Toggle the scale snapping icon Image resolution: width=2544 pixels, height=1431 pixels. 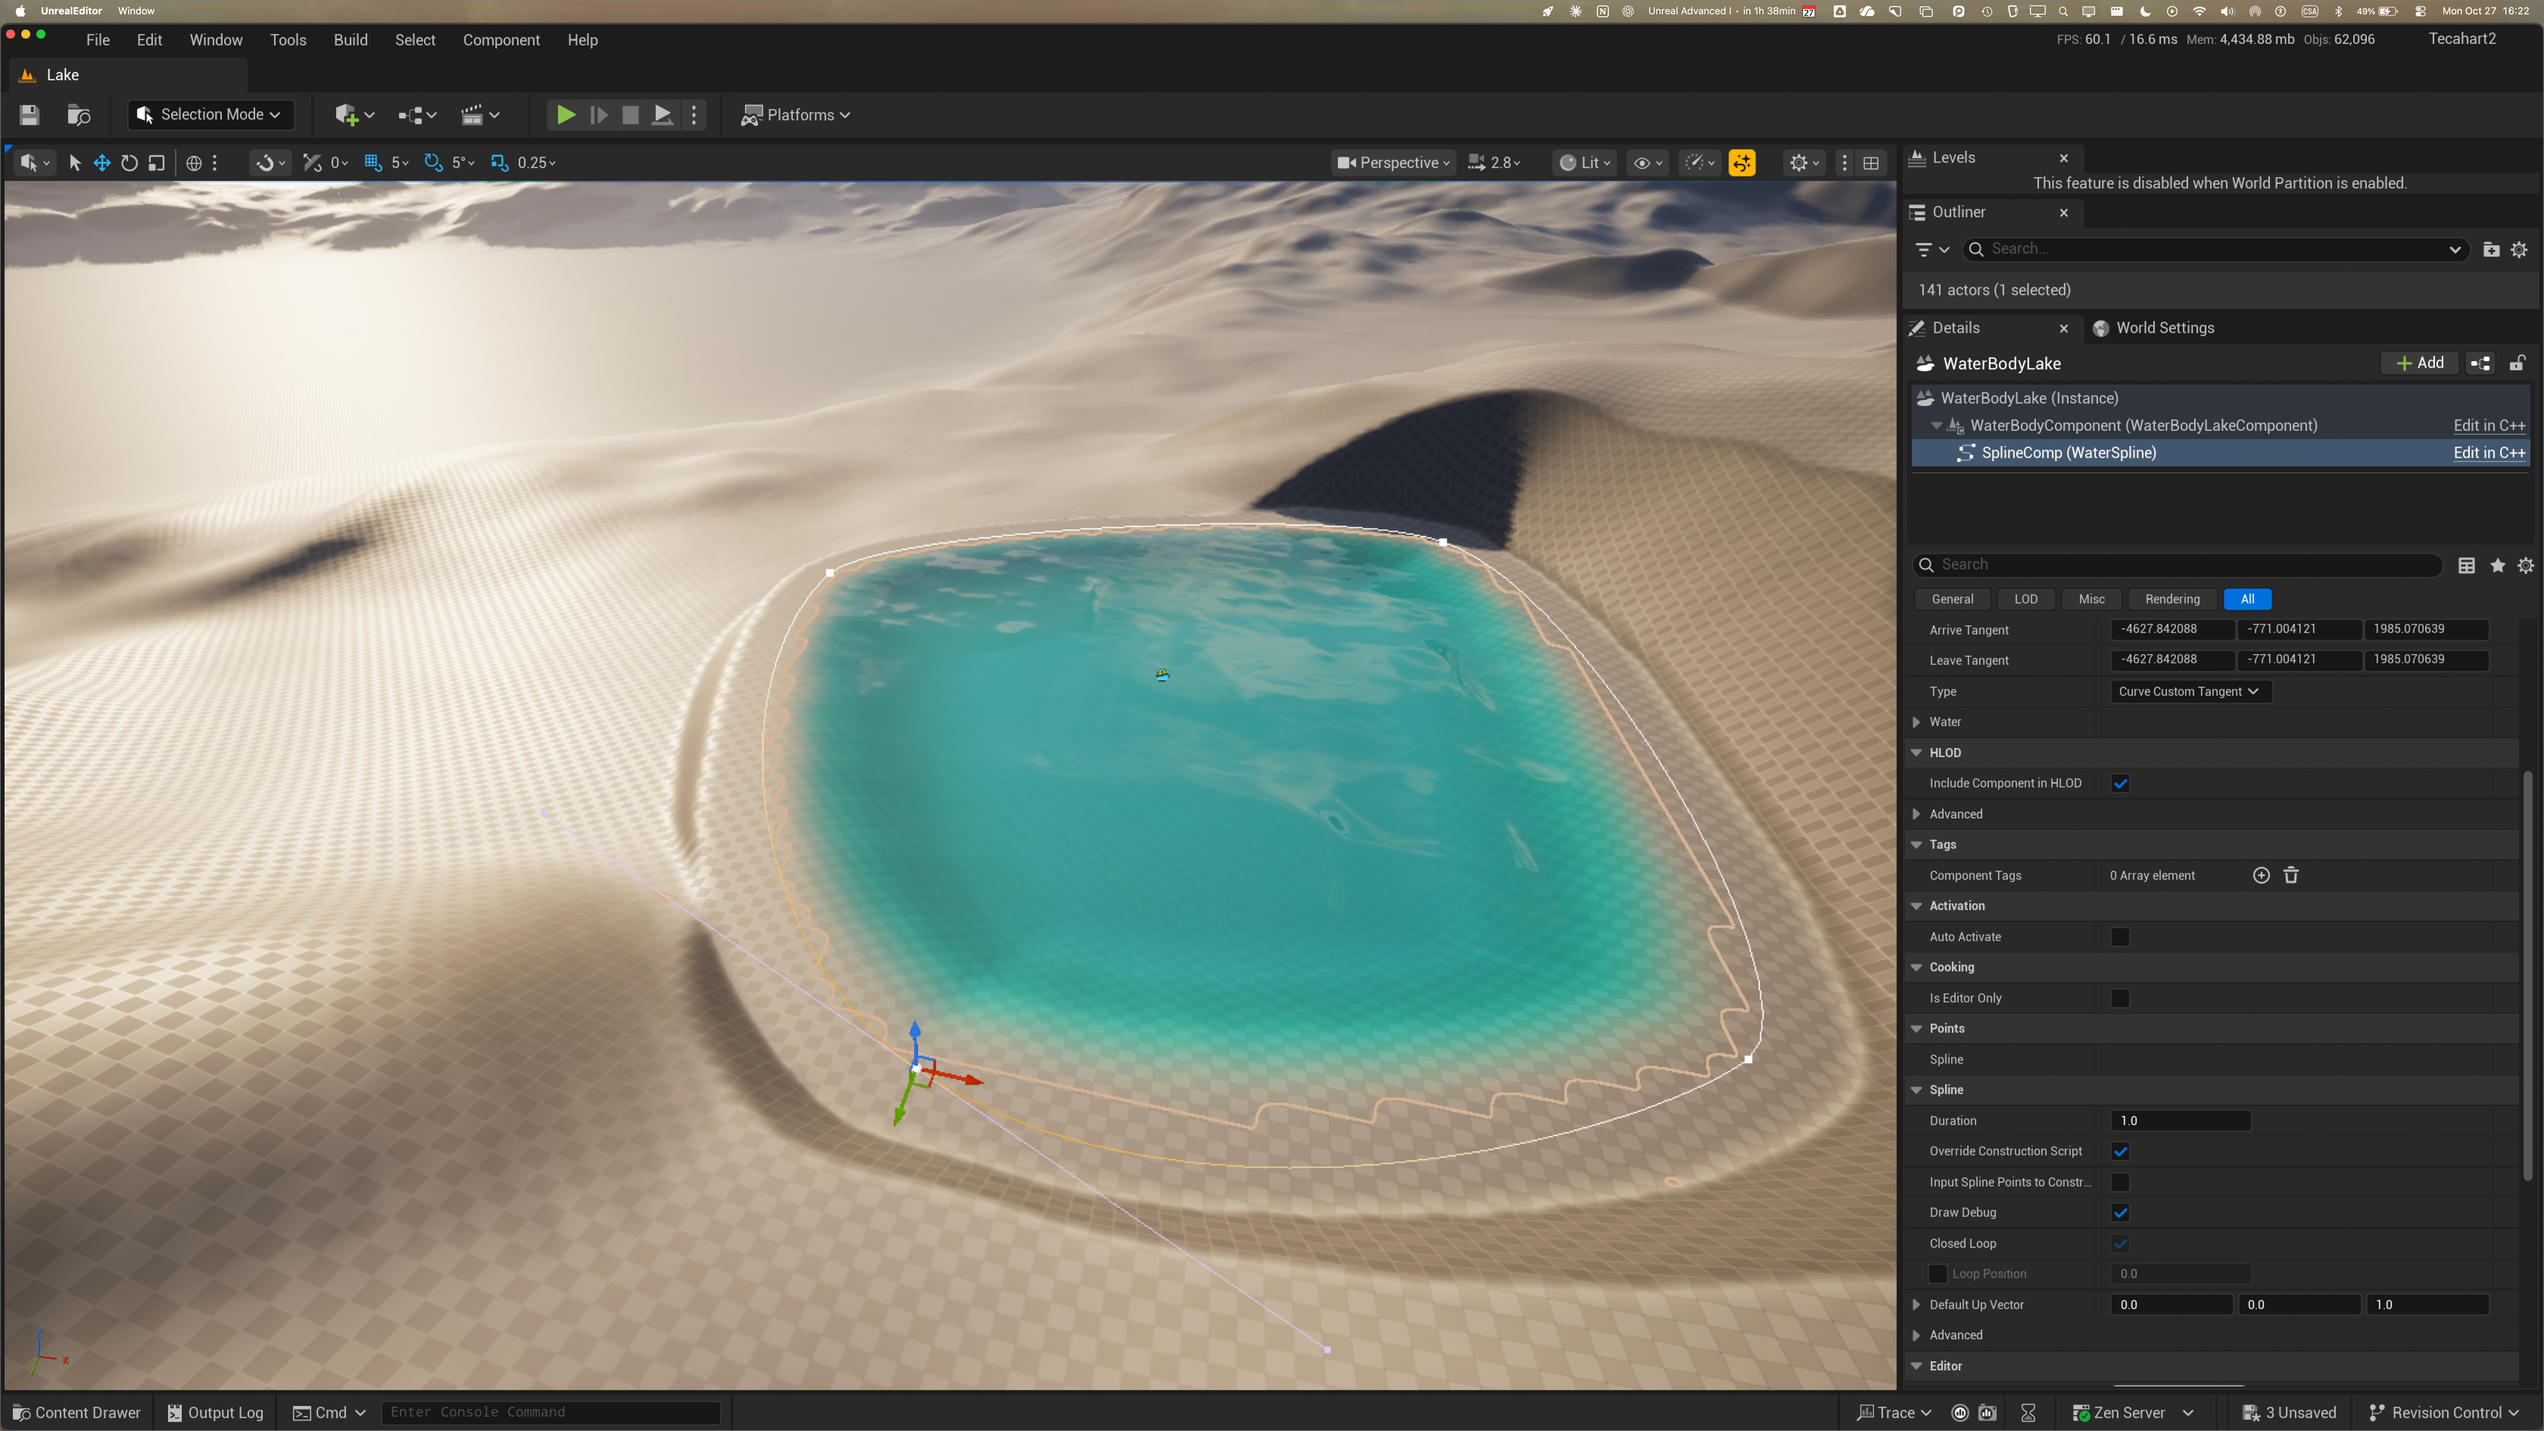[x=500, y=163]
